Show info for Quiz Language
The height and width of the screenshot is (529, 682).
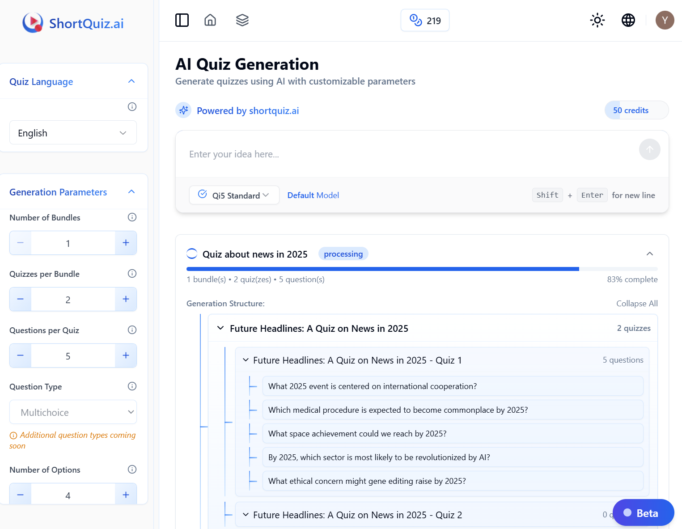[132, 106]
